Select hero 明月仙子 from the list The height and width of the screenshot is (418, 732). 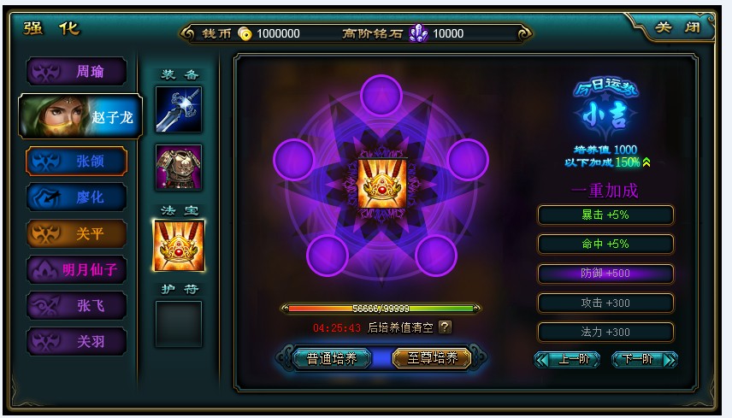tap(77, 269)
